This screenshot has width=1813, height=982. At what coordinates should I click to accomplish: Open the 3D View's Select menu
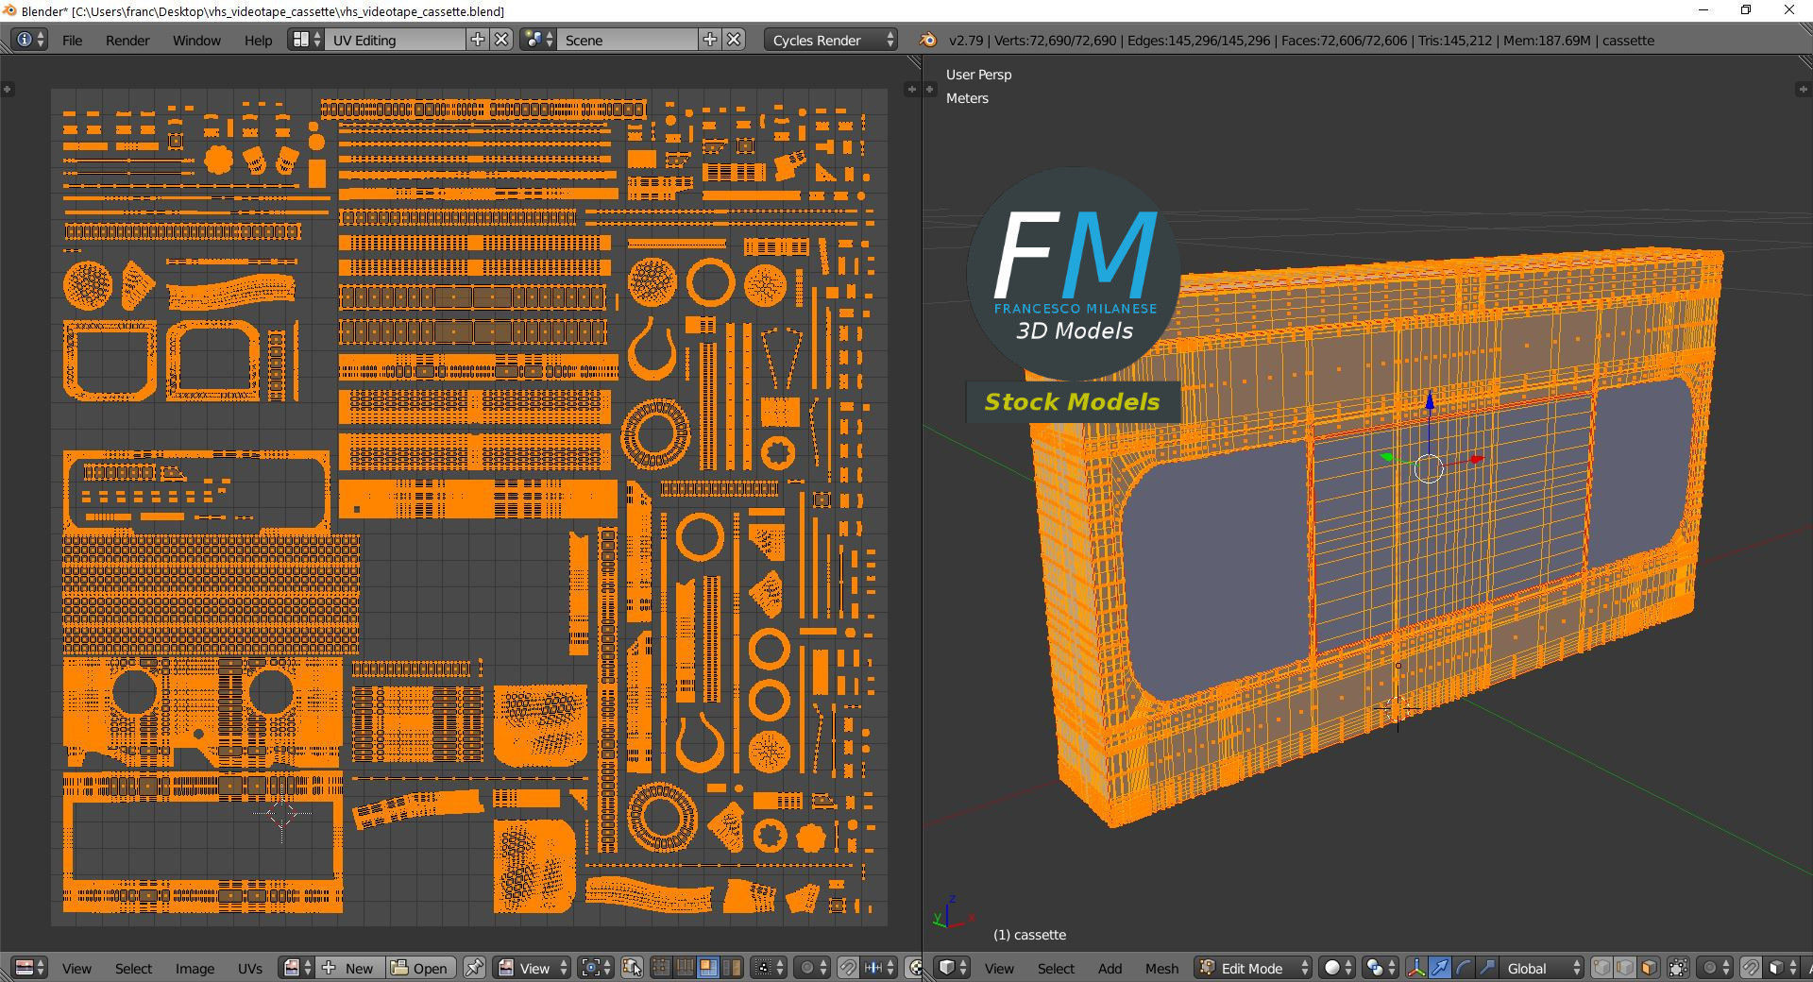coord(1056,969)
